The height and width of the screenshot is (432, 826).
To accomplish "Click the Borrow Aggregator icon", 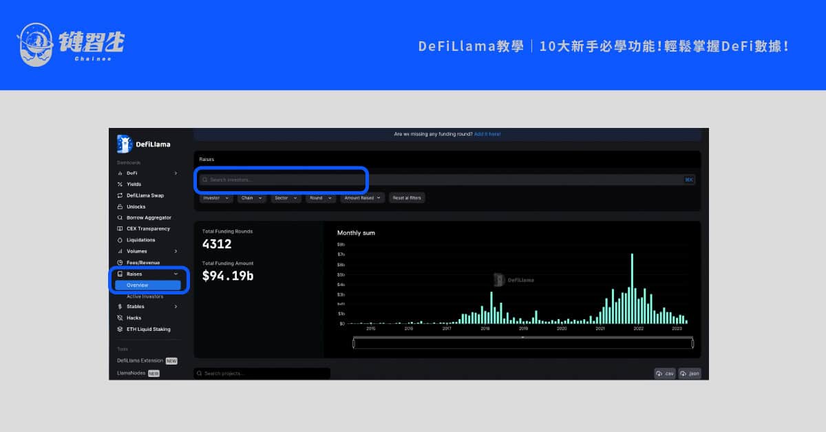I will tap(120, 217).
